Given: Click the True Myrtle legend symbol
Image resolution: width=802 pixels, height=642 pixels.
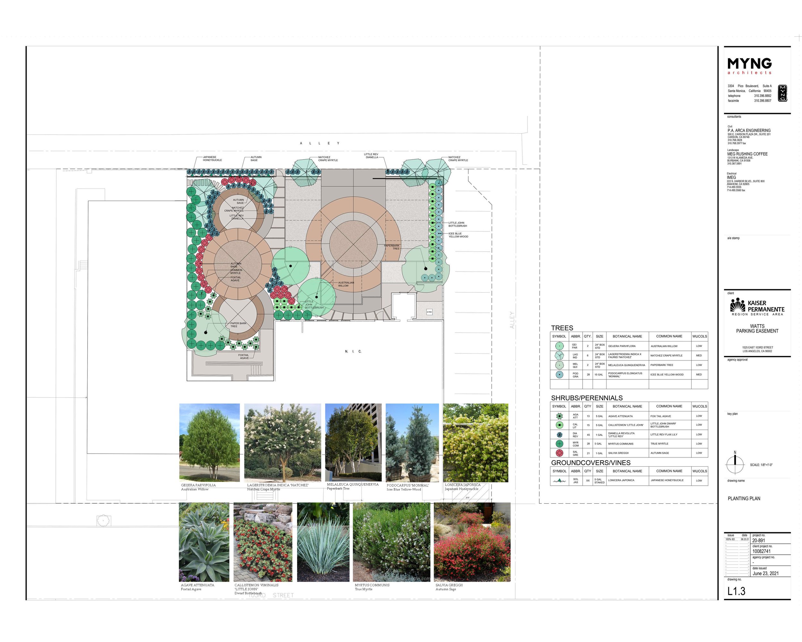Looking at the screenshot, I should [x=559, y=444].
